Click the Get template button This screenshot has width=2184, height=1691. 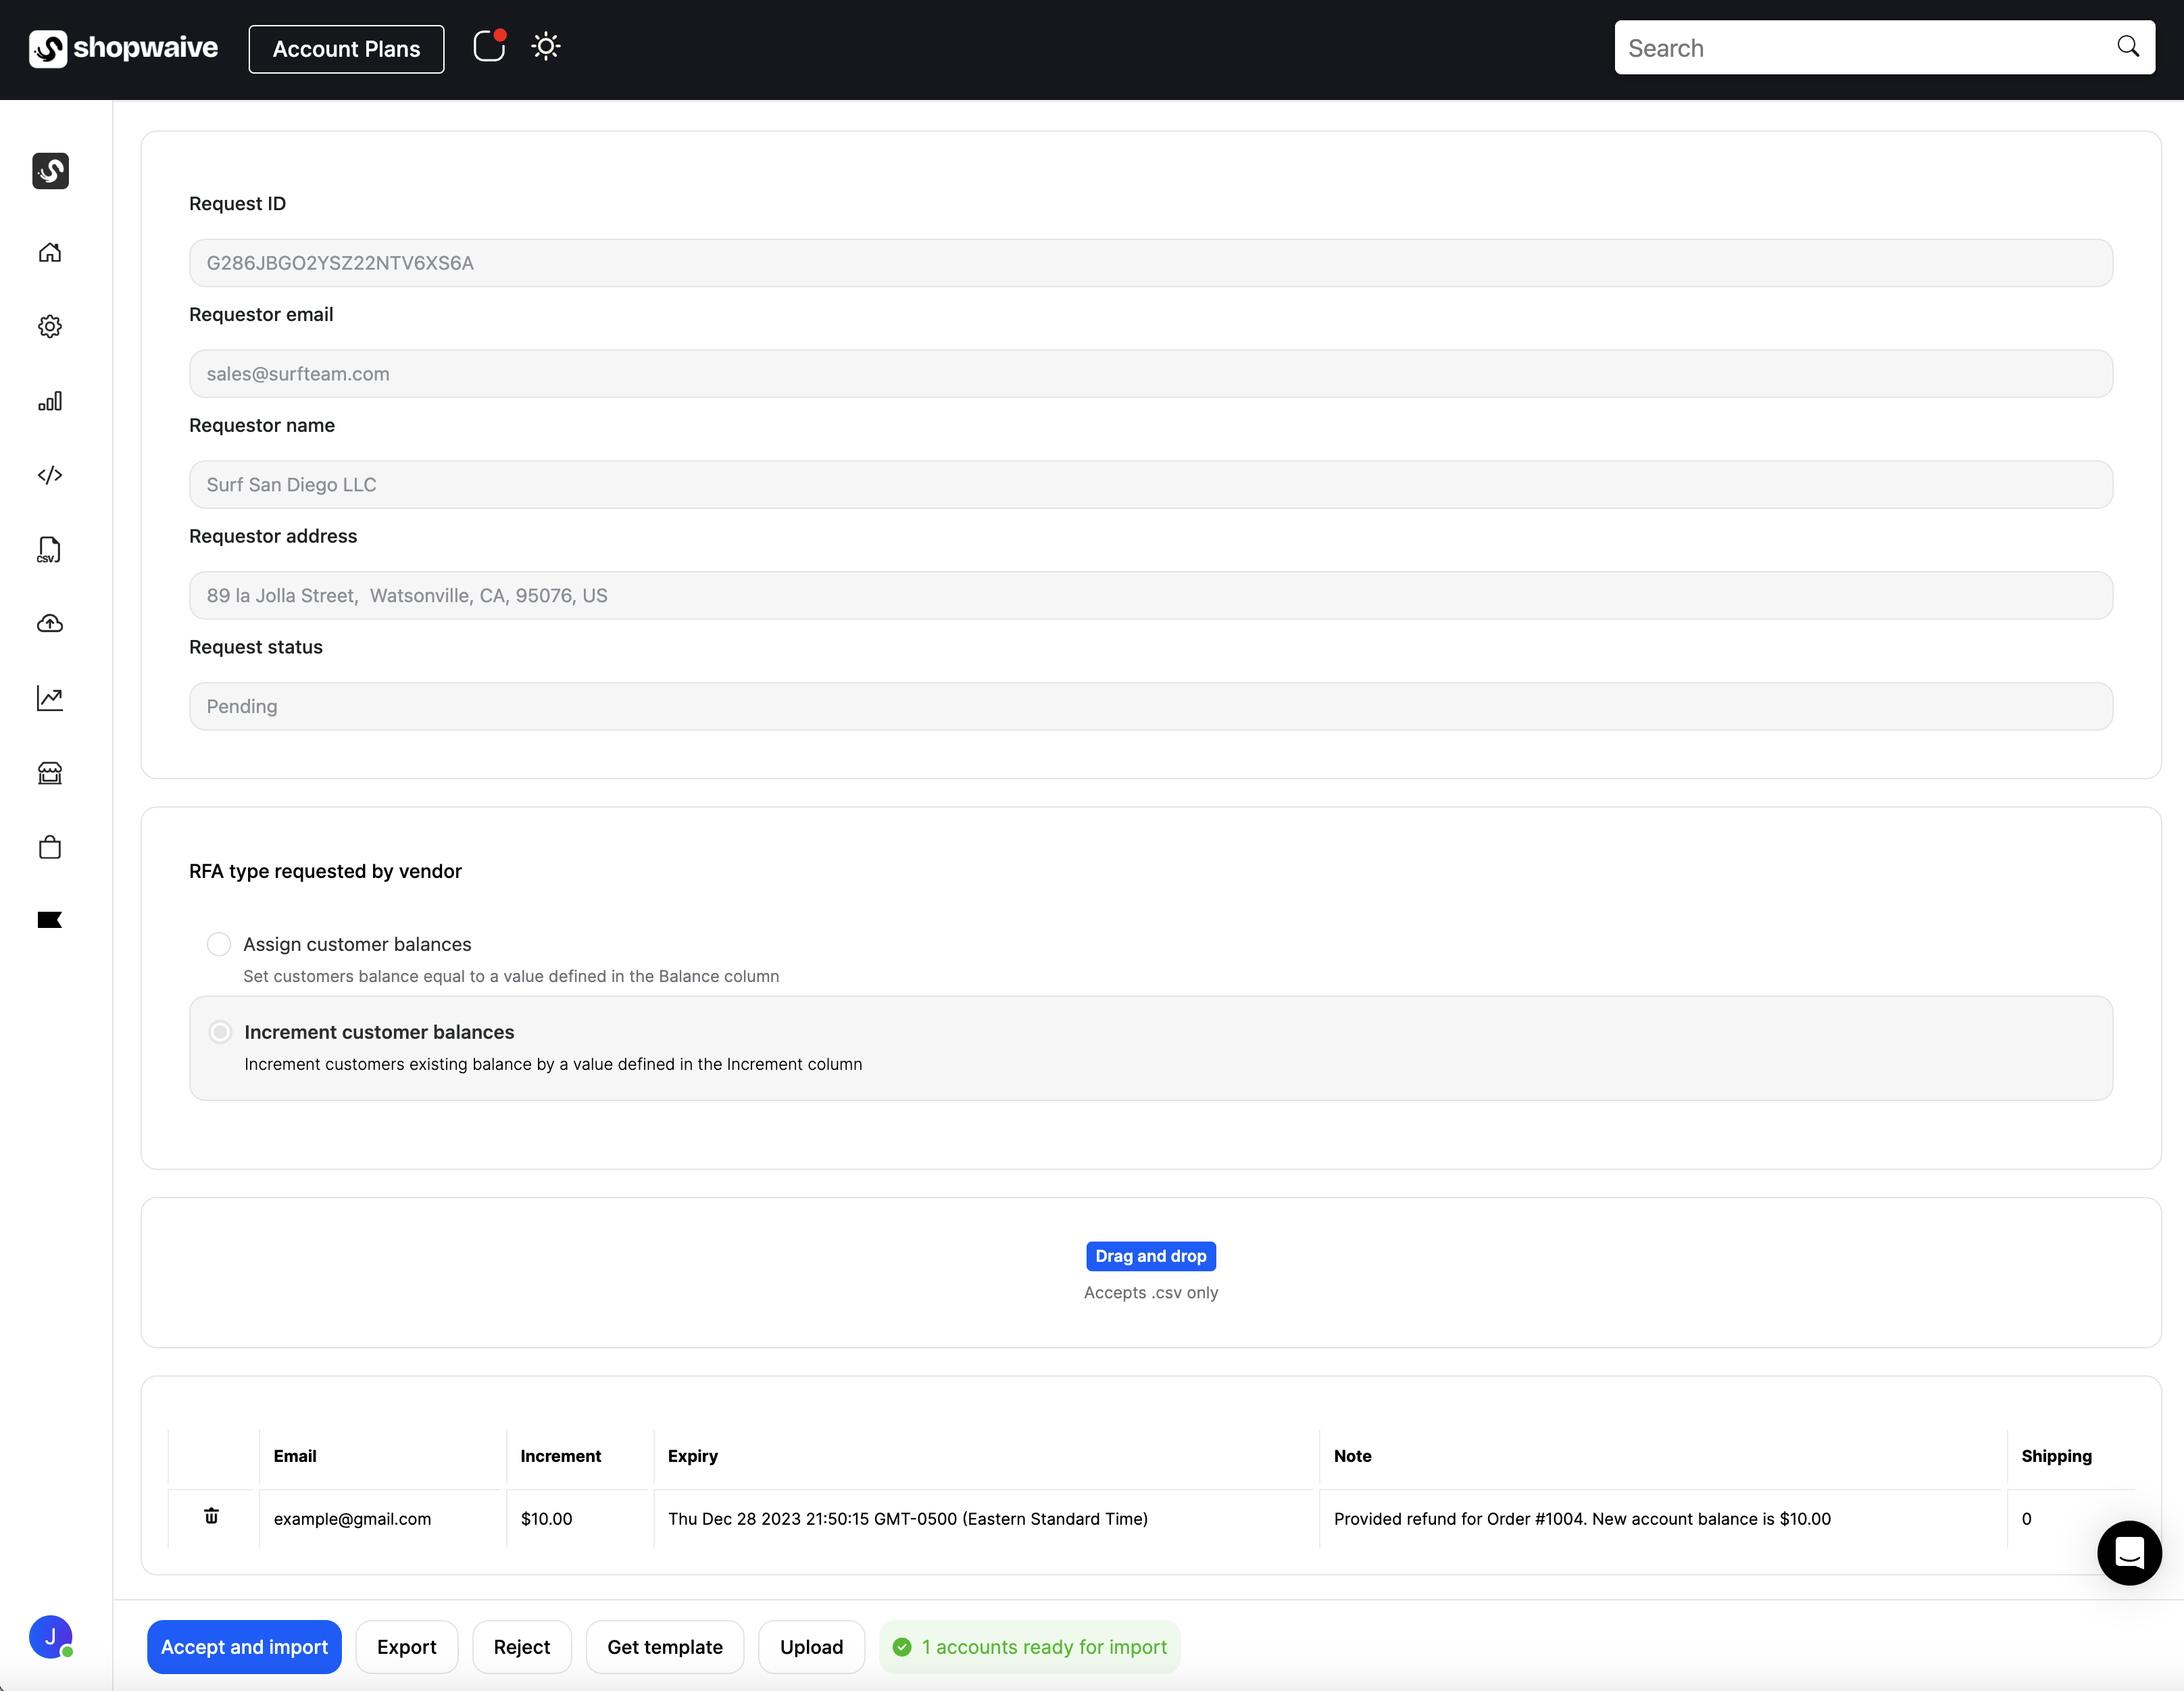tap(664, 1646)
